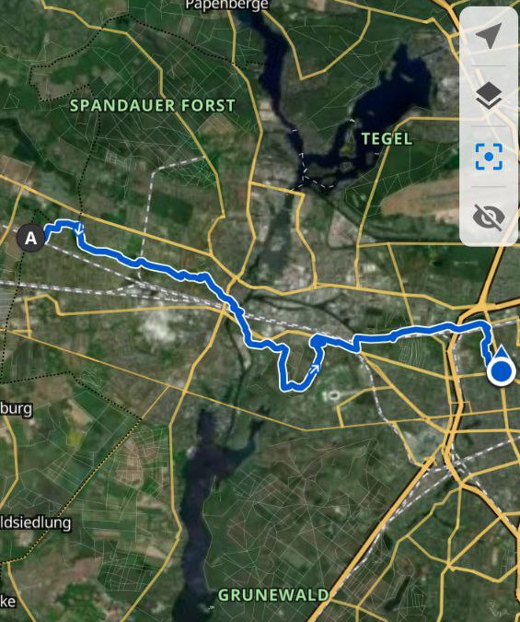Open the map layers selector
Image resolution: width=520 pixels, height=622 pixels.
[x=489, y=96]
